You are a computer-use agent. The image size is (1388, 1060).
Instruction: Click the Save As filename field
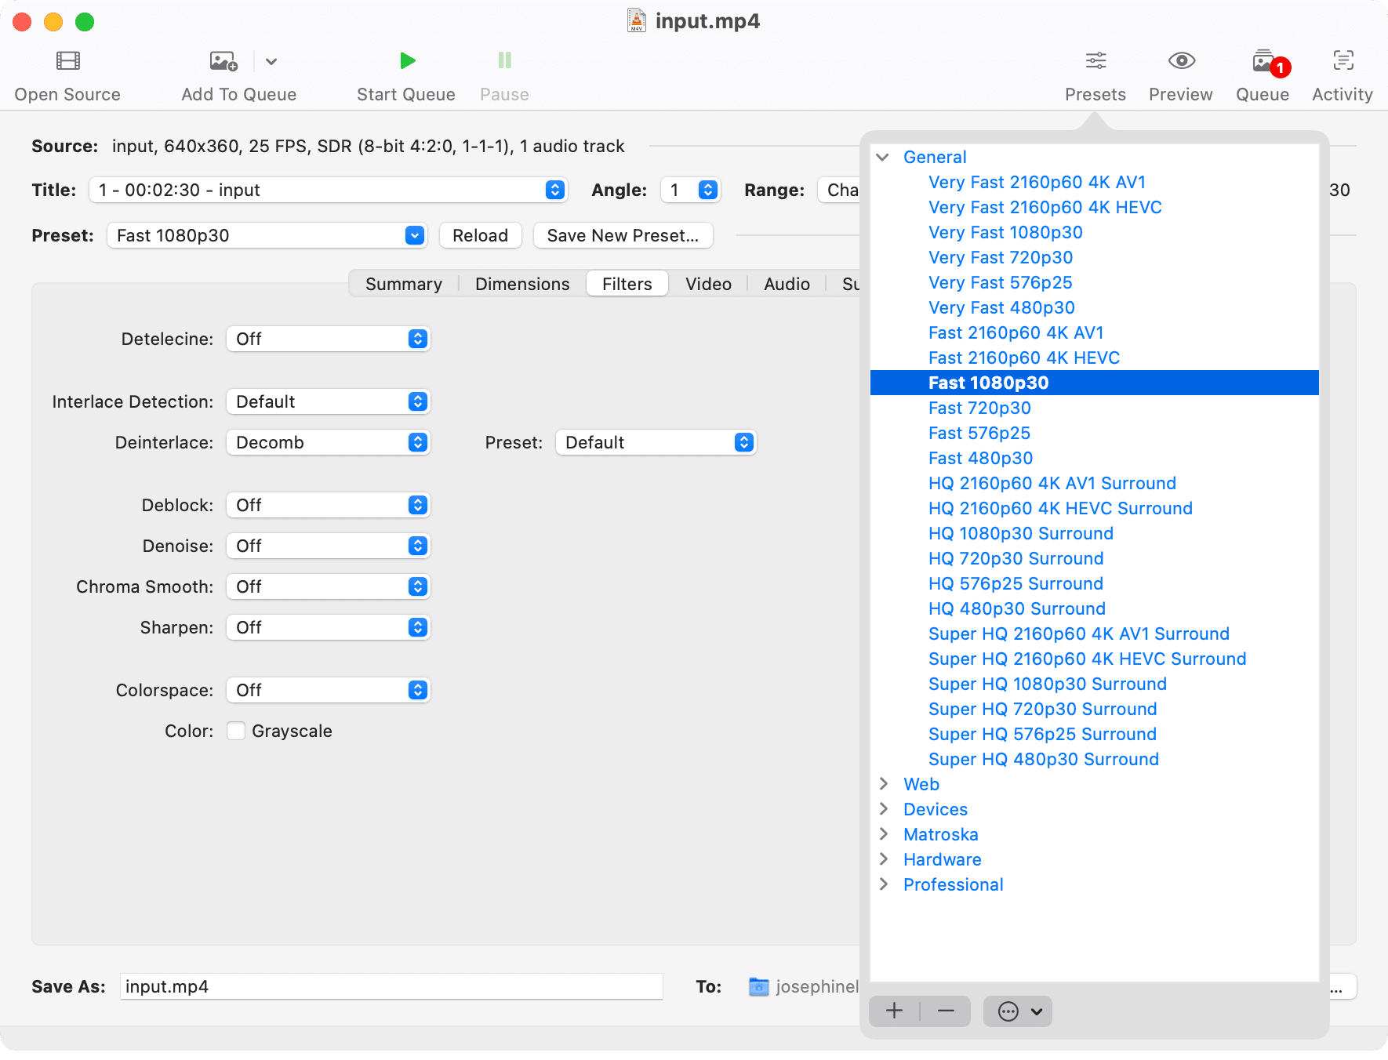click(391, 986)
